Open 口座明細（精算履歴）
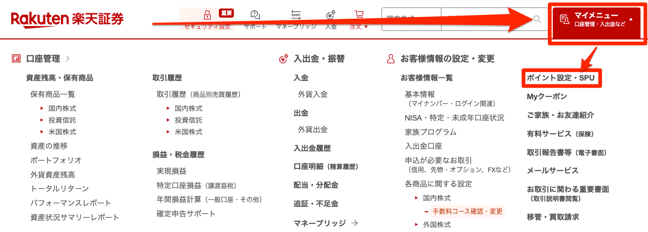The width and height of the screenshot is (648, 232). point(326,166)
